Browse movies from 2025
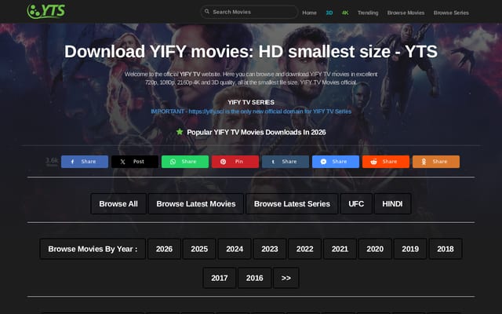Viewport: 502px width, 314px height. [x=199, y=249]
